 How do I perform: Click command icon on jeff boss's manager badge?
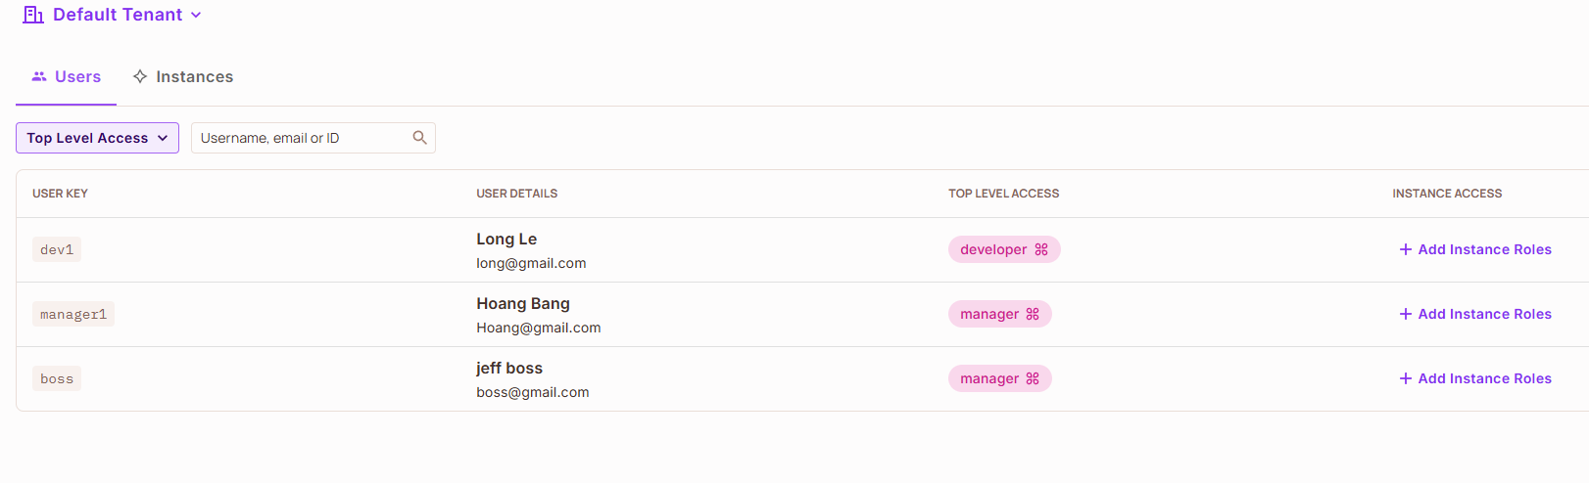point(1033,378)
